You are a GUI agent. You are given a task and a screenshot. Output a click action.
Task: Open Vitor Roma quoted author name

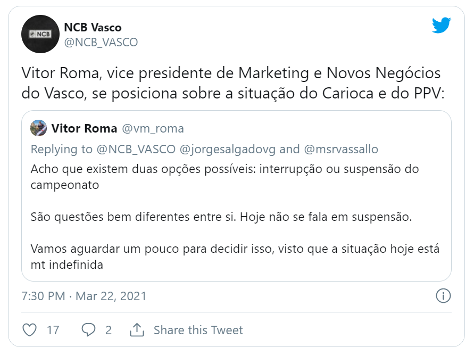point(84,128)
